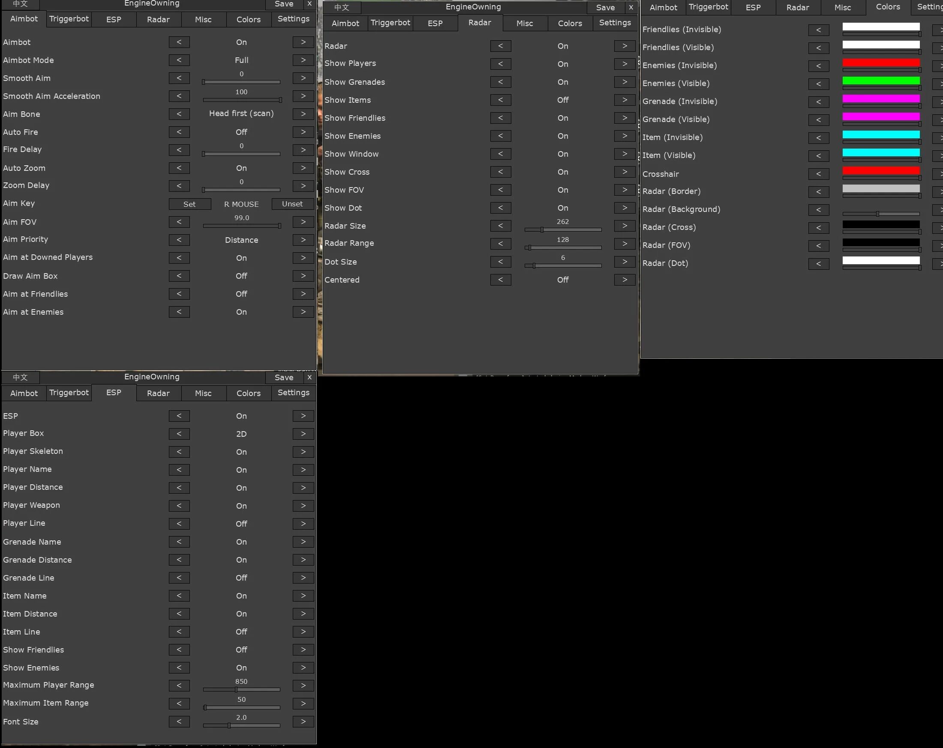The image size is (943, 748).
Task: Click left arrow for Radar (Dot) color
Action: (x=819, y=264)
